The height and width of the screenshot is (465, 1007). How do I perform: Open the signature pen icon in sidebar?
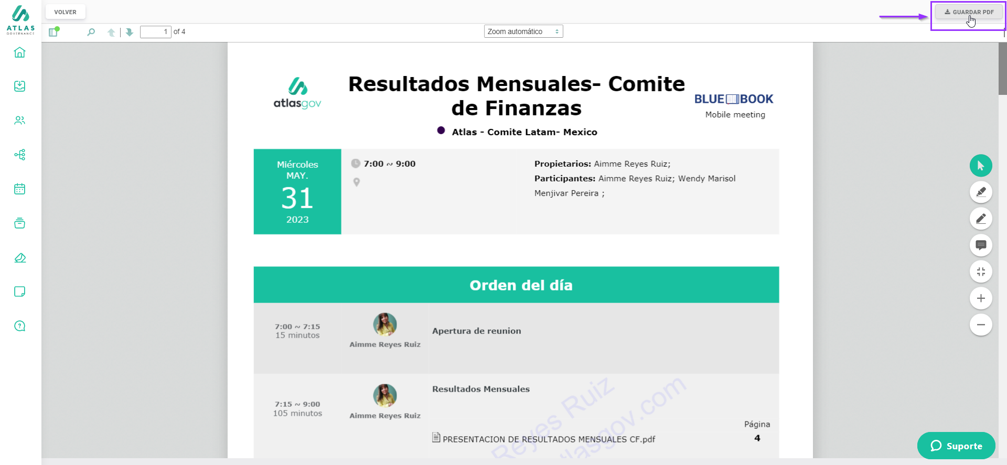[x=20, y=257]
